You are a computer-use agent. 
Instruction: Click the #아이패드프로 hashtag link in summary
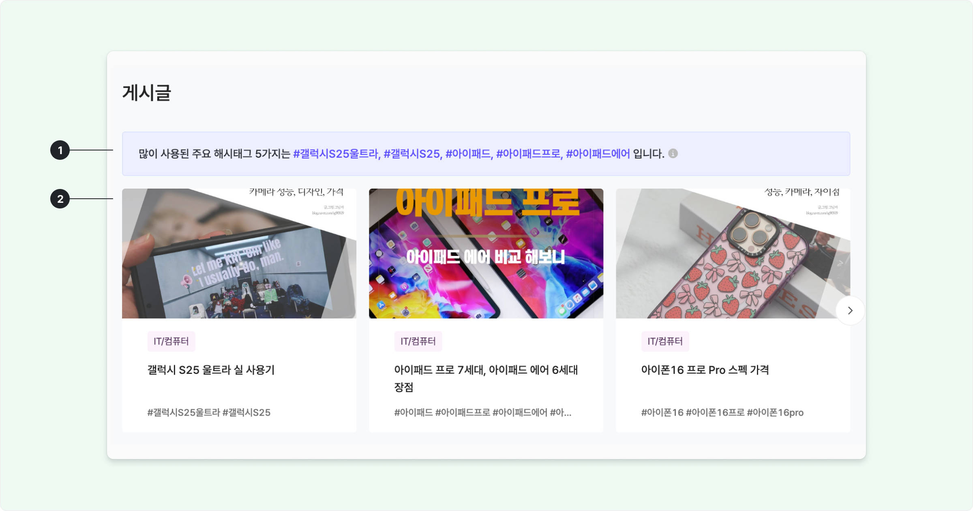click(x=529, y=154)
